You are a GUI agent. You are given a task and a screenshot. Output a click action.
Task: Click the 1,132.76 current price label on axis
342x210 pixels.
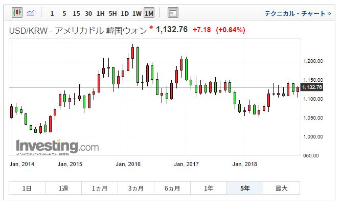pyautogui.click(x=312, y=87)
